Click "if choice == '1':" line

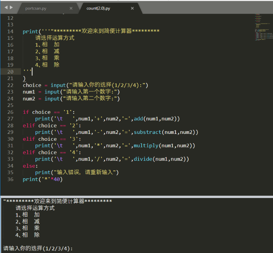point(49,112)
